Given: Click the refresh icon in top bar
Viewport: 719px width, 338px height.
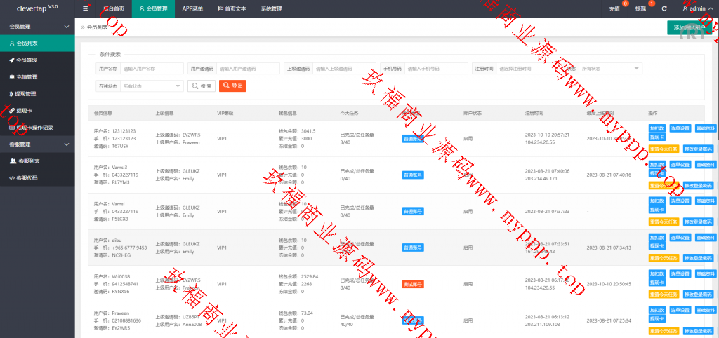Looking at the screenshot, I should pos(664,8).
